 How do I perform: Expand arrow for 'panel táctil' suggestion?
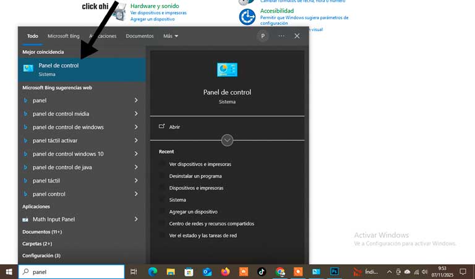coord(136,181)
